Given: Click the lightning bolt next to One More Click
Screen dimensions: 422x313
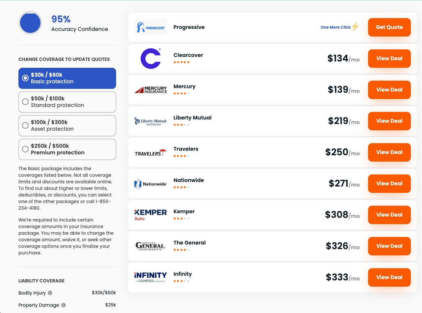Looking at the screenshot, I should pyautogui.click(x=356, y=27).
